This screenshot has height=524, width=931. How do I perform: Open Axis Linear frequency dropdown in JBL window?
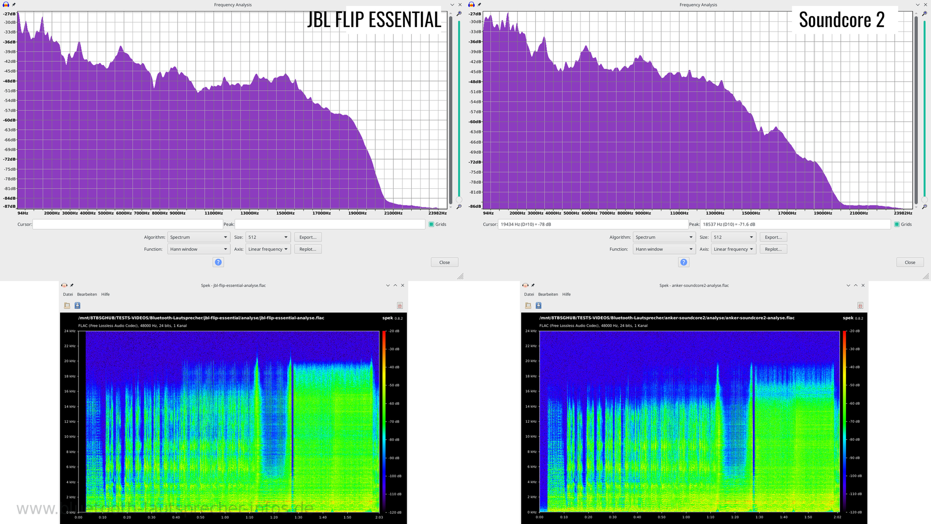coord(268,249)
